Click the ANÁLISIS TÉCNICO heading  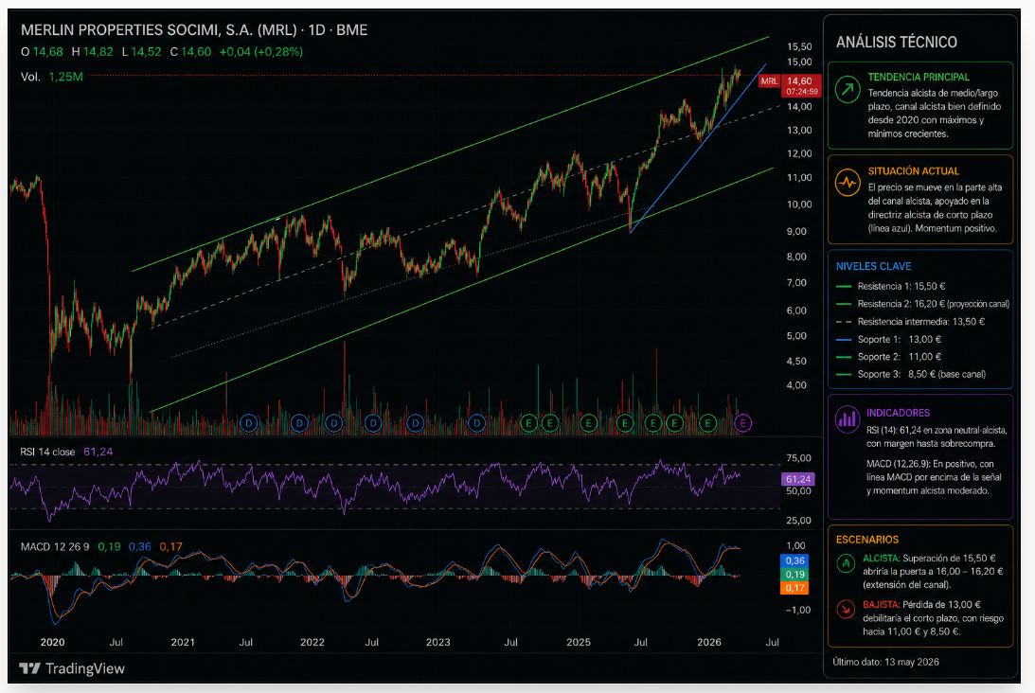coord(897,43)
